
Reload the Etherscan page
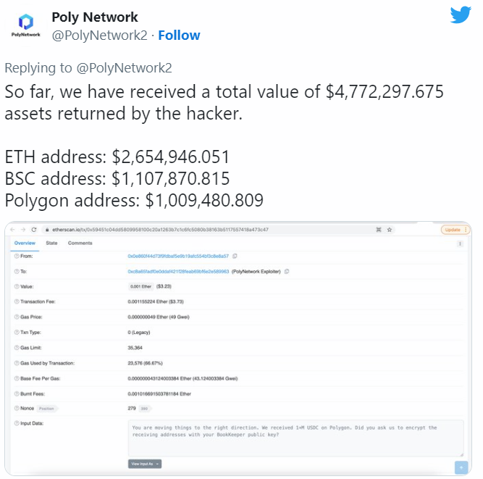click(x=33, y=229)
